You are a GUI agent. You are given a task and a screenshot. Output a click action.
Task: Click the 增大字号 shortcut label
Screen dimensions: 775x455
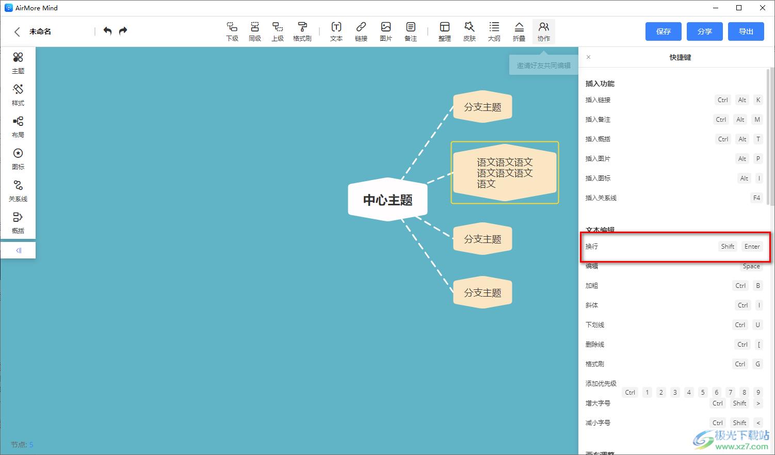[x=598, y=403]
